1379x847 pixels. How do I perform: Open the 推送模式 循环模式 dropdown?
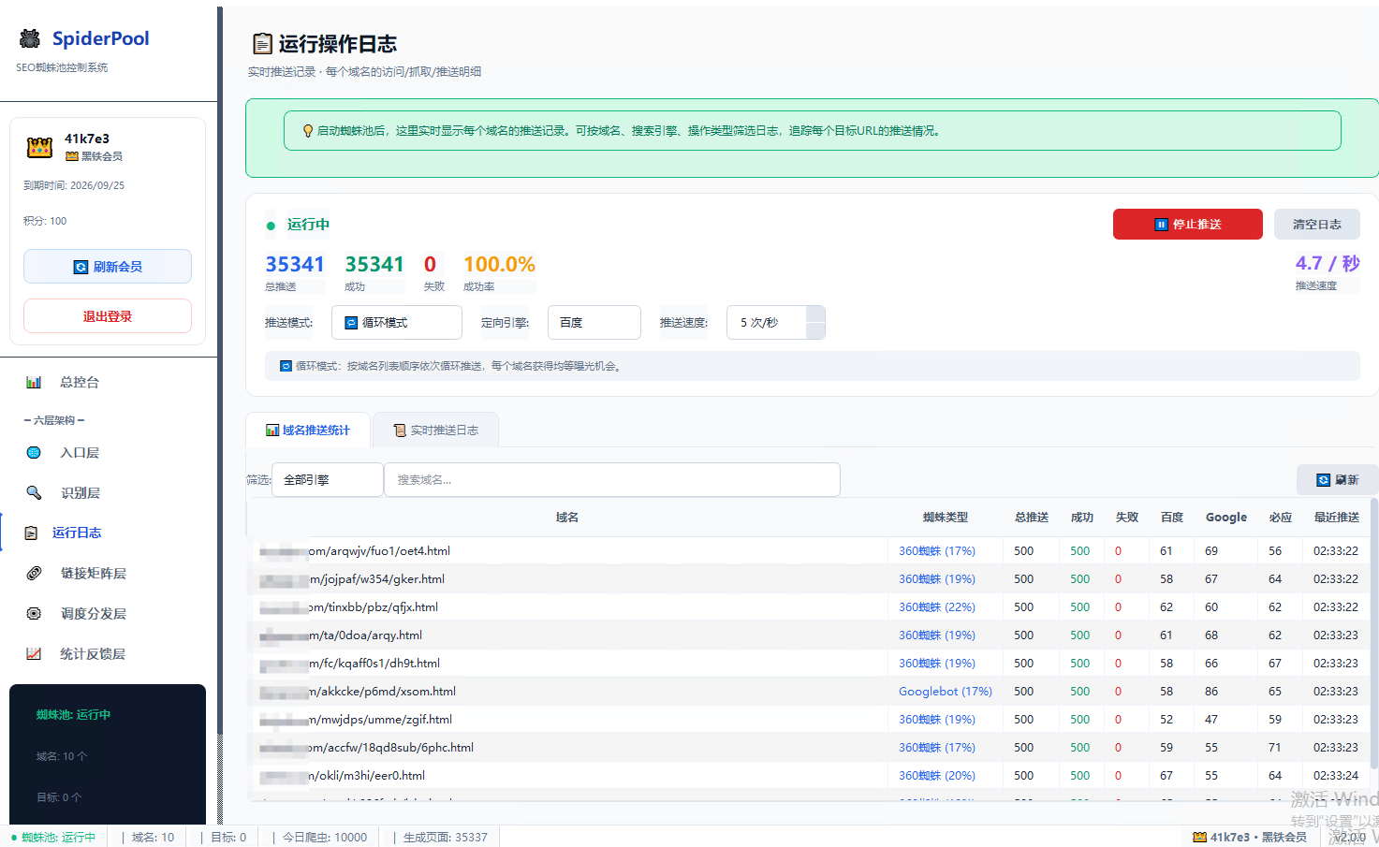pos(397,323)
